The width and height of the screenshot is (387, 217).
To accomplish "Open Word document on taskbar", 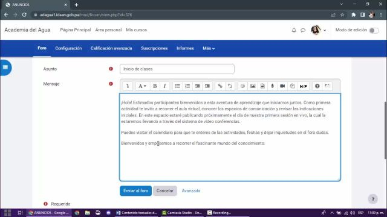I will click(137, 213).
